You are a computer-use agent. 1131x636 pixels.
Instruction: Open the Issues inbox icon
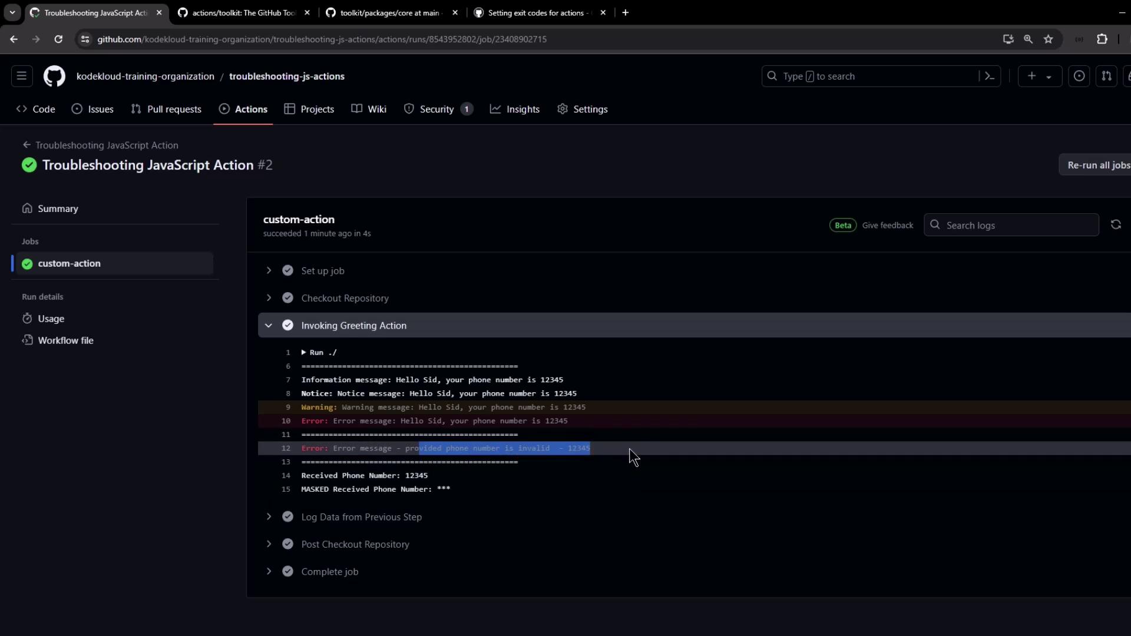[x=1079, y=77]
